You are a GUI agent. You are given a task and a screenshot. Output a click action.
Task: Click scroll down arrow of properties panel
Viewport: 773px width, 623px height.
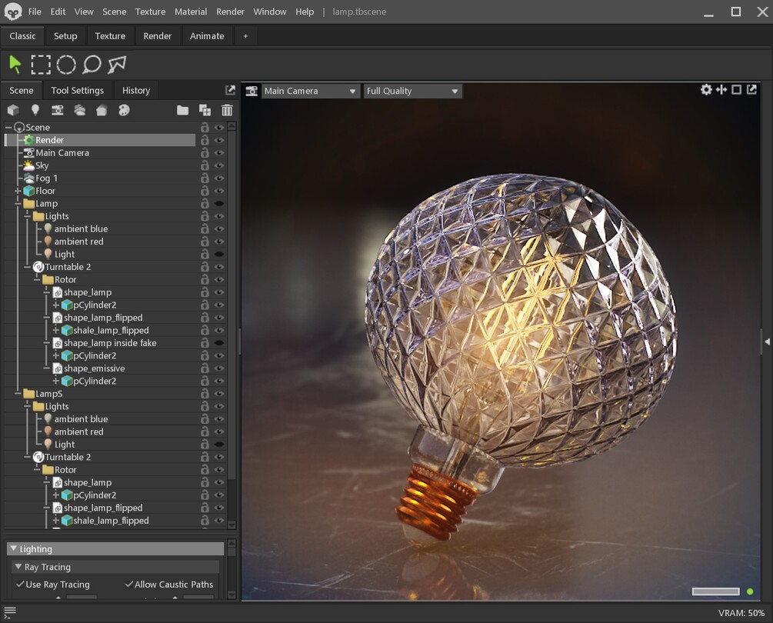(232, 595)
